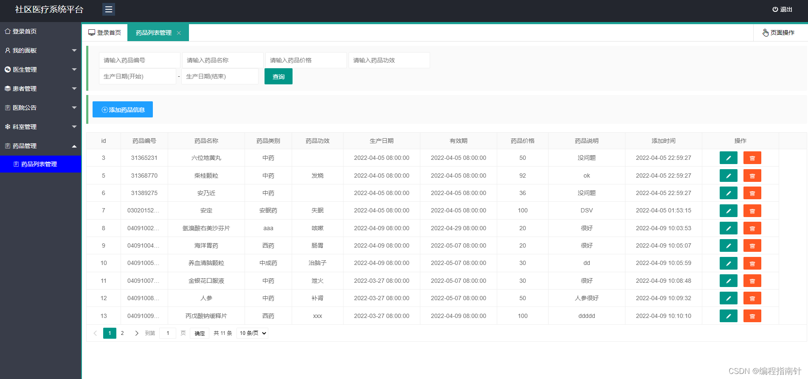Focus the 请输入药品价格 input field
The image size is (808, 379).
(306, 60)
